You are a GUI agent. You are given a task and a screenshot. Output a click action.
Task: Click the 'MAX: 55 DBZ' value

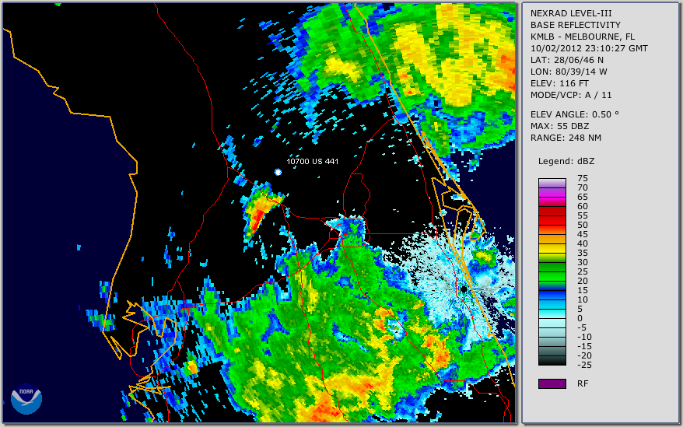[x=559, y=126]
